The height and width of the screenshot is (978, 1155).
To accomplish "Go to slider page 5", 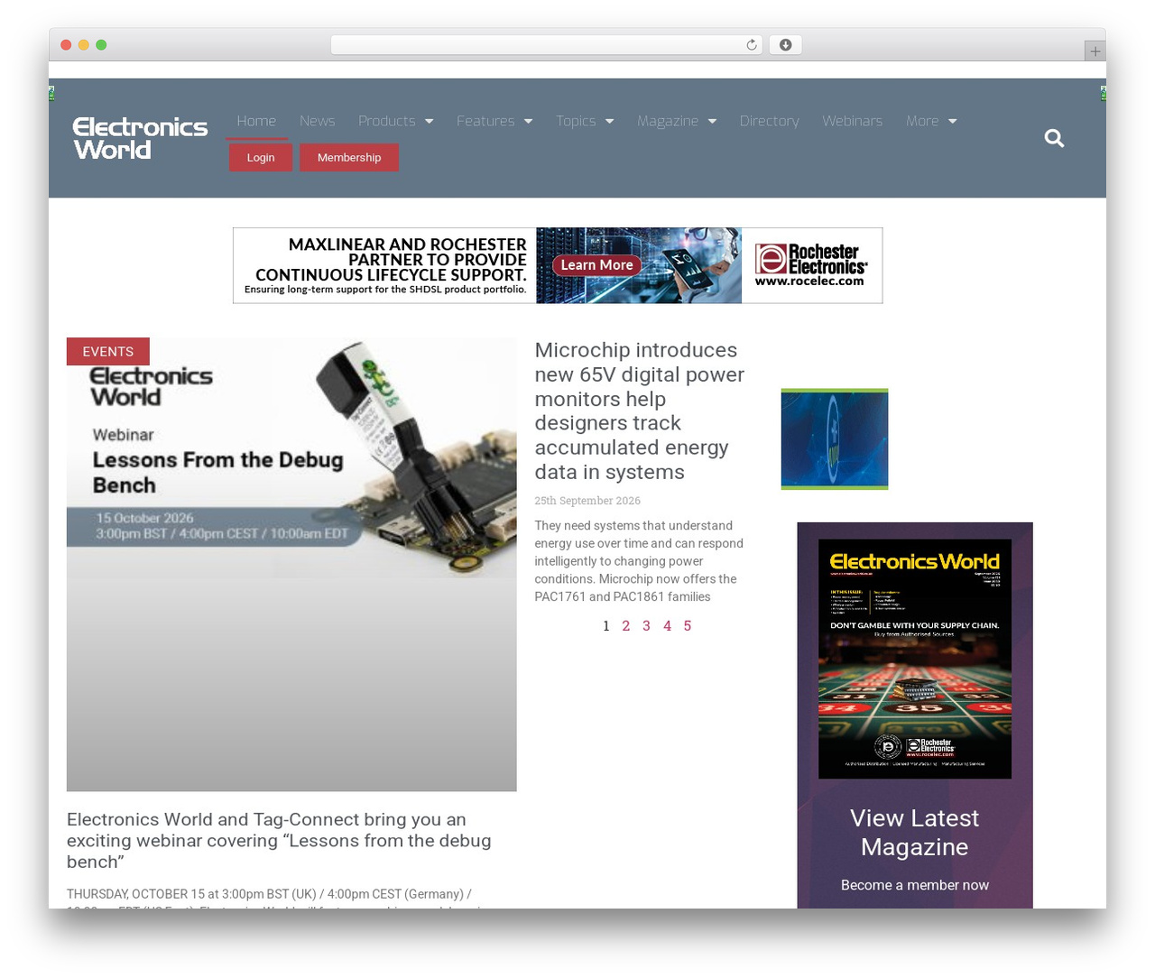I will 688,626.
